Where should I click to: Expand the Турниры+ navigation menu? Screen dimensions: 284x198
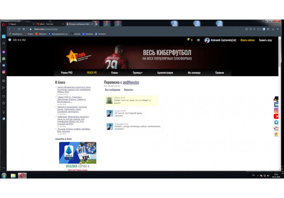coord(137,73)
